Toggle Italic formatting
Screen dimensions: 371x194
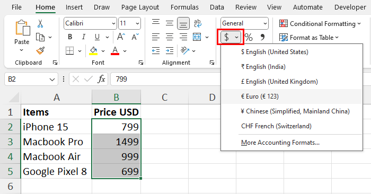click(84, 37)
